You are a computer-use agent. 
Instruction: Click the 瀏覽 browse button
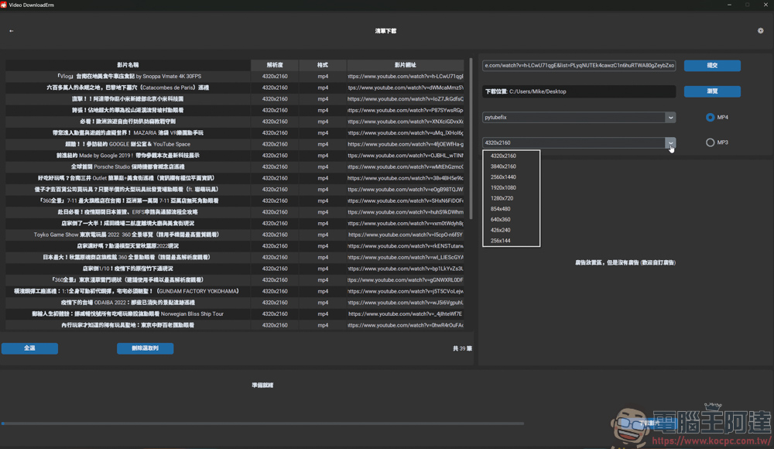[x=712, y=91]
